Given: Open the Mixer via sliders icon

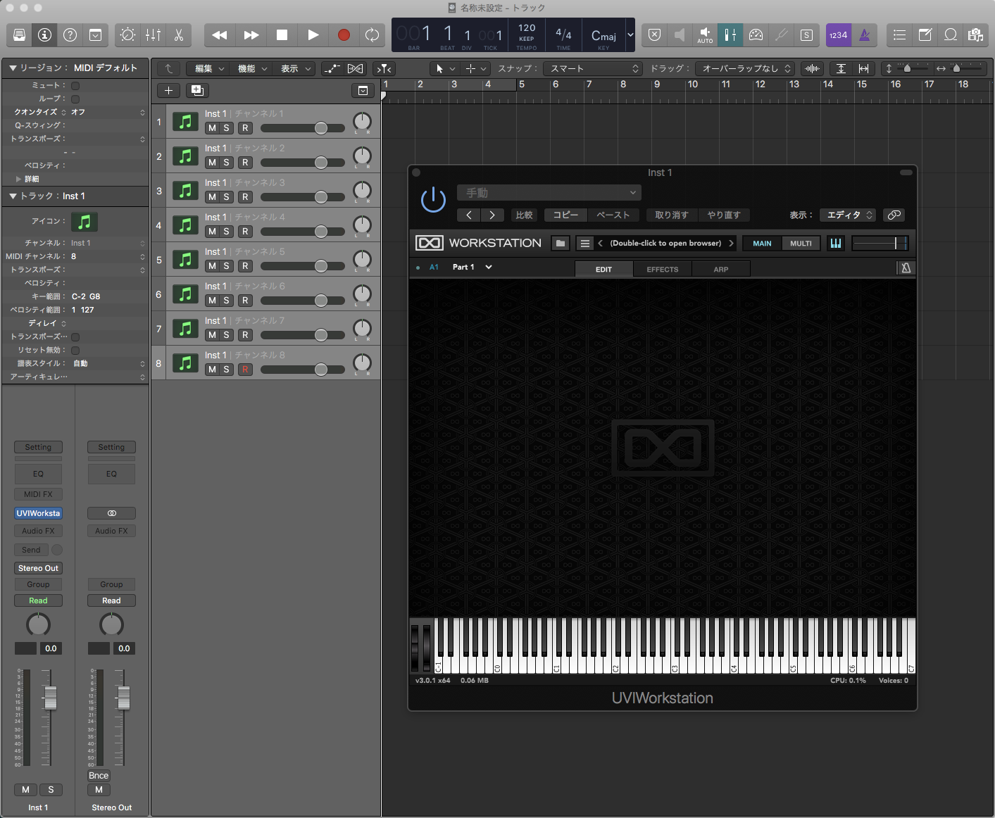Looking at the screenshot, I should click(x=153, y=34).
